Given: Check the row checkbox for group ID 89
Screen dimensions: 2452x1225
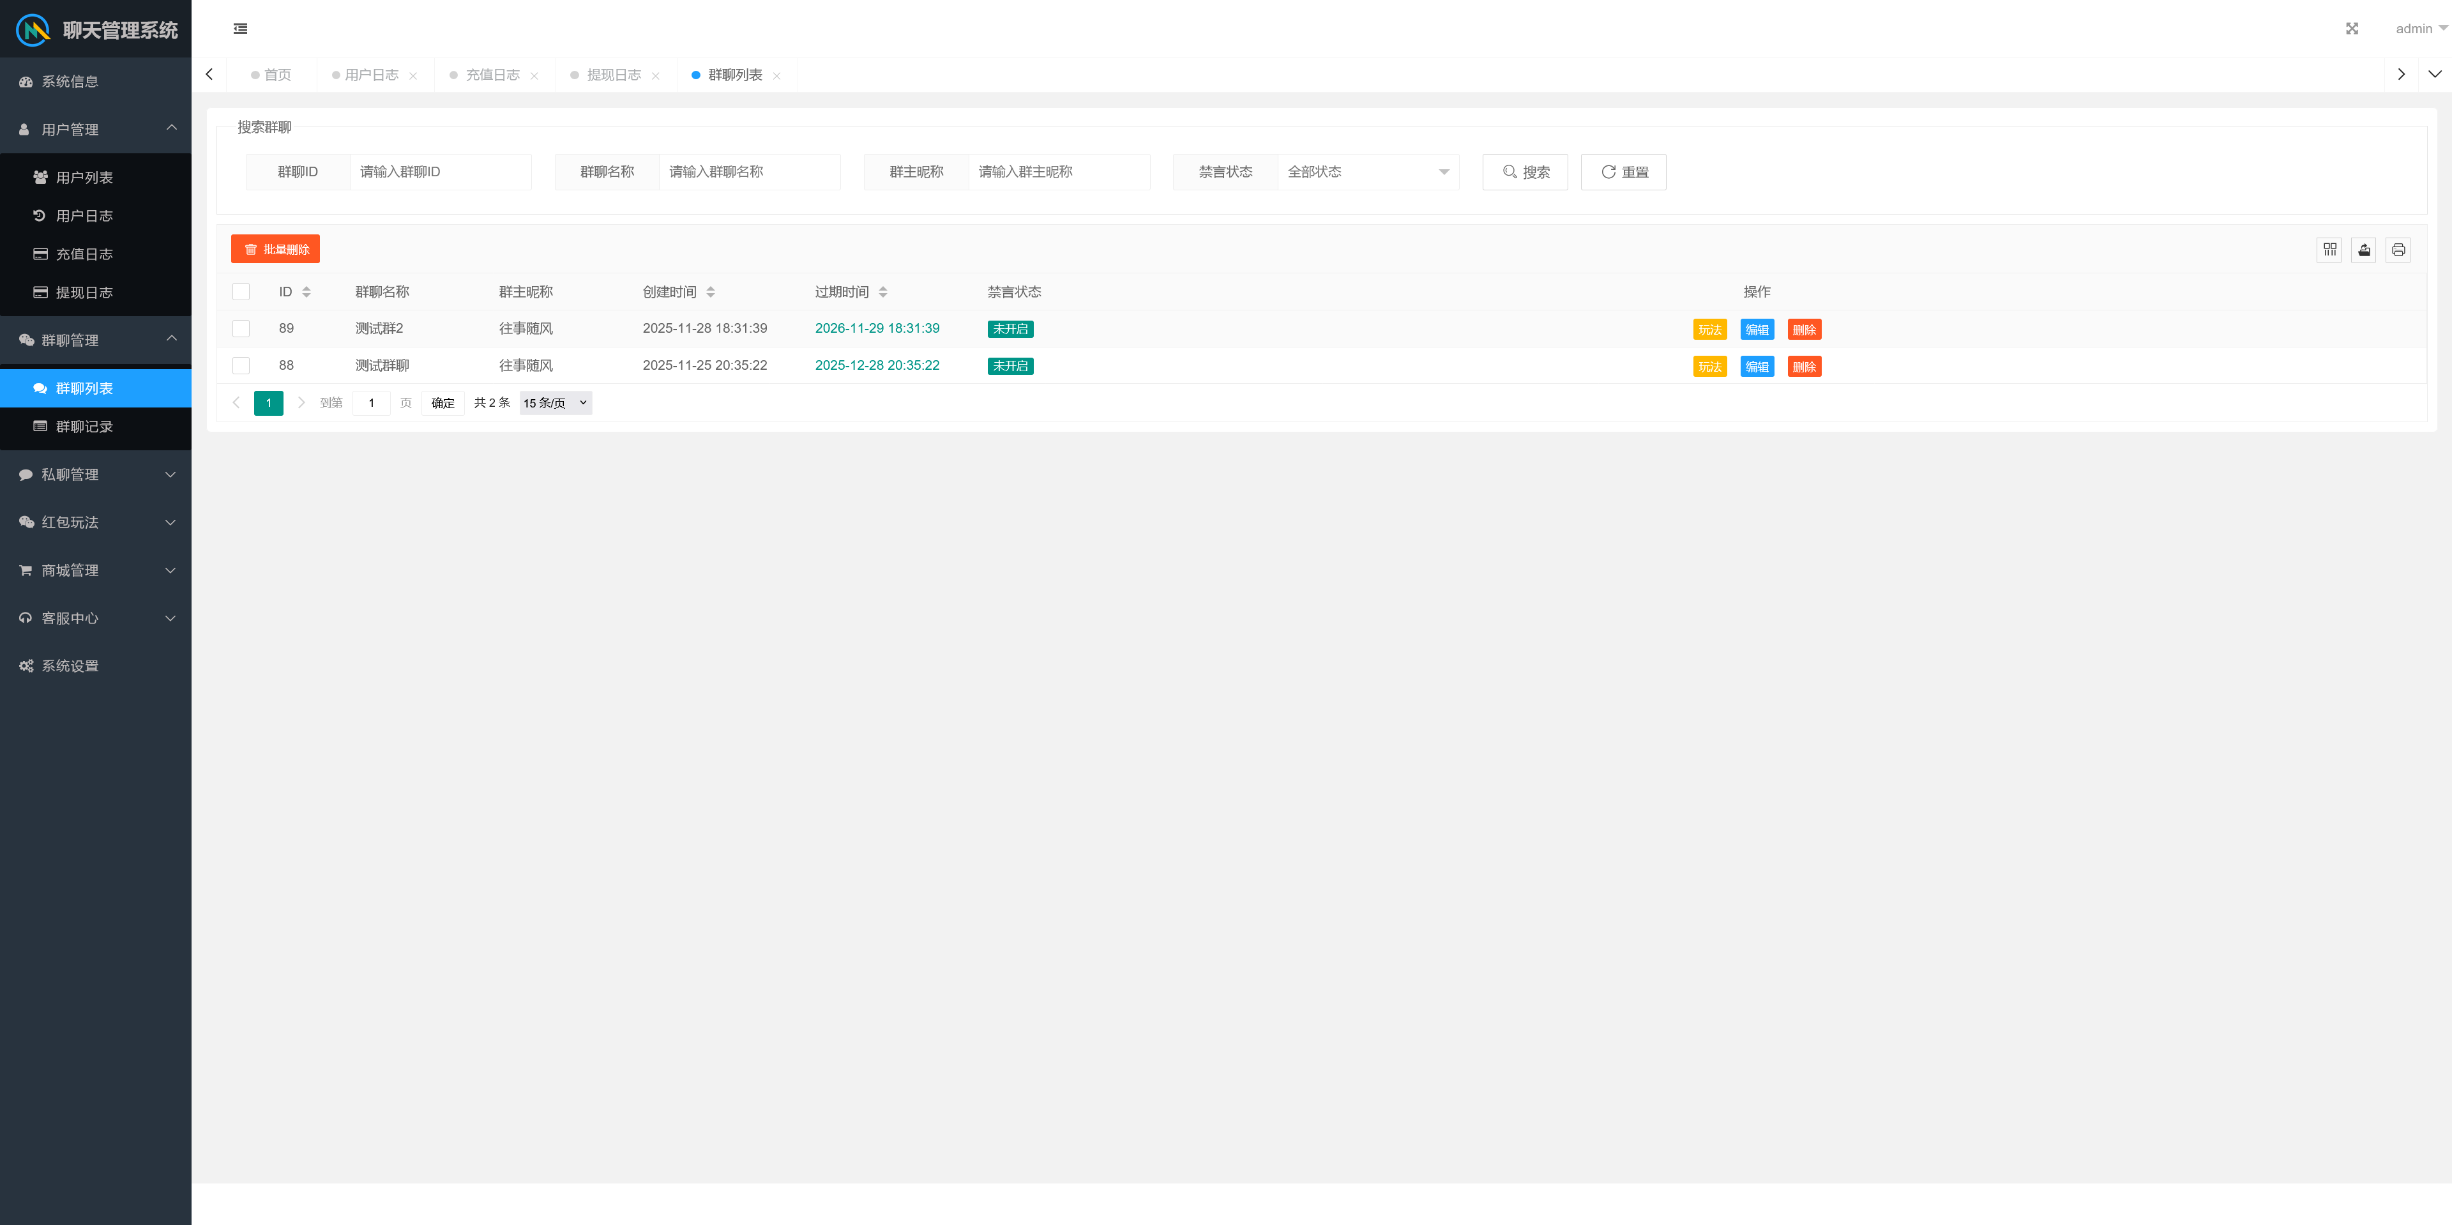Looking at the screenshot, I should pyautogui.click(x=241, y=328).
